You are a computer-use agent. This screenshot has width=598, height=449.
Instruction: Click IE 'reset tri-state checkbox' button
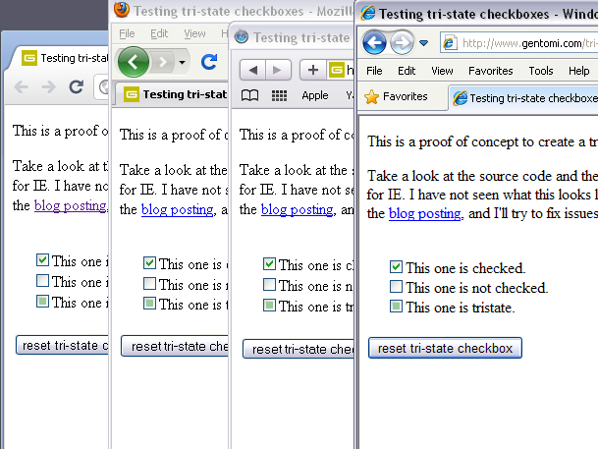point(445,348)
